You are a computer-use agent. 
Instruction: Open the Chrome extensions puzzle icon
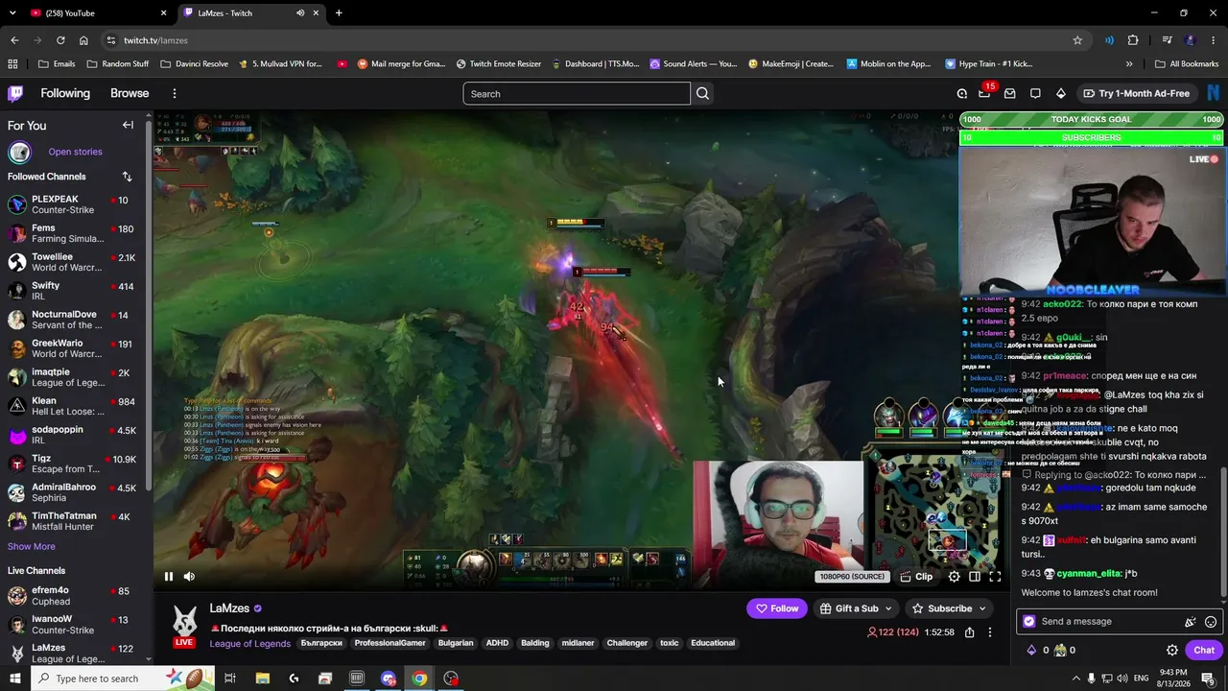point(1133,40)
